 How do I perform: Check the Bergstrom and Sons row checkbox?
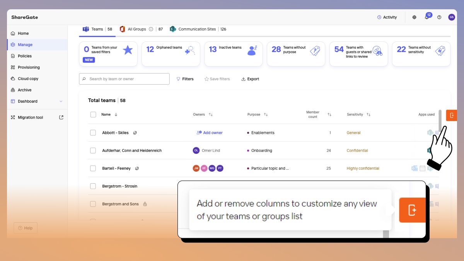[x=93, y=204]
